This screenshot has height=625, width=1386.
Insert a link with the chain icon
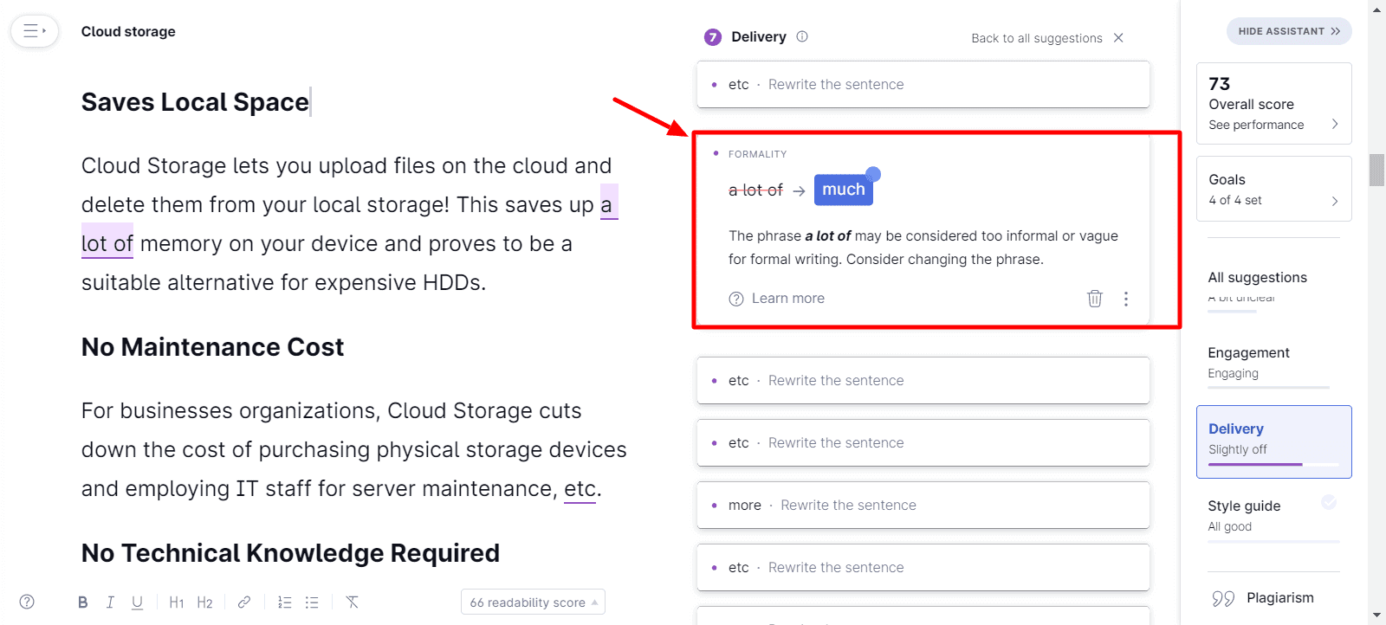pyautogui.click(x=244, y=602)
